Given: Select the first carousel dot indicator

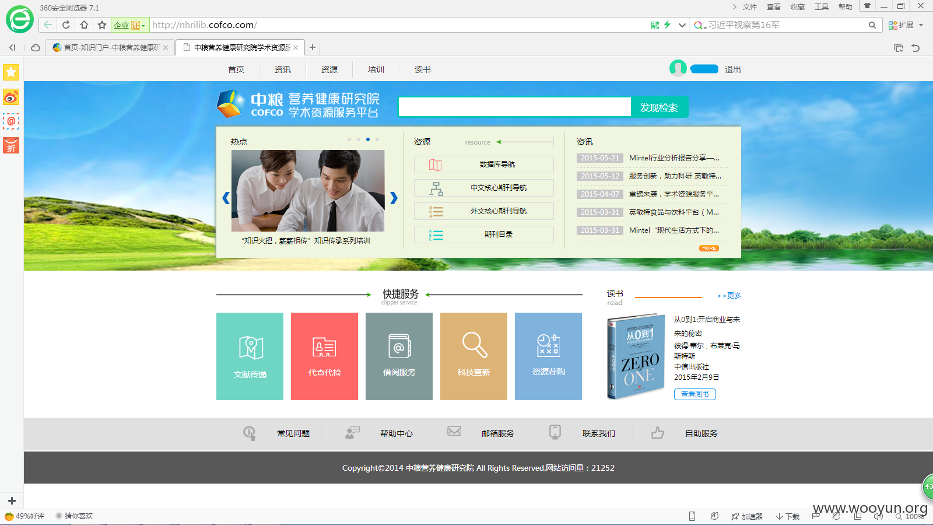Looking at the screenshot, I should pos(349,139).
